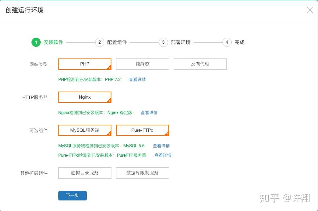Image resolution: width=318 pixels, height=211 pixels.
Task: Click the HTTP服务器 label
Action: (35, 98)
